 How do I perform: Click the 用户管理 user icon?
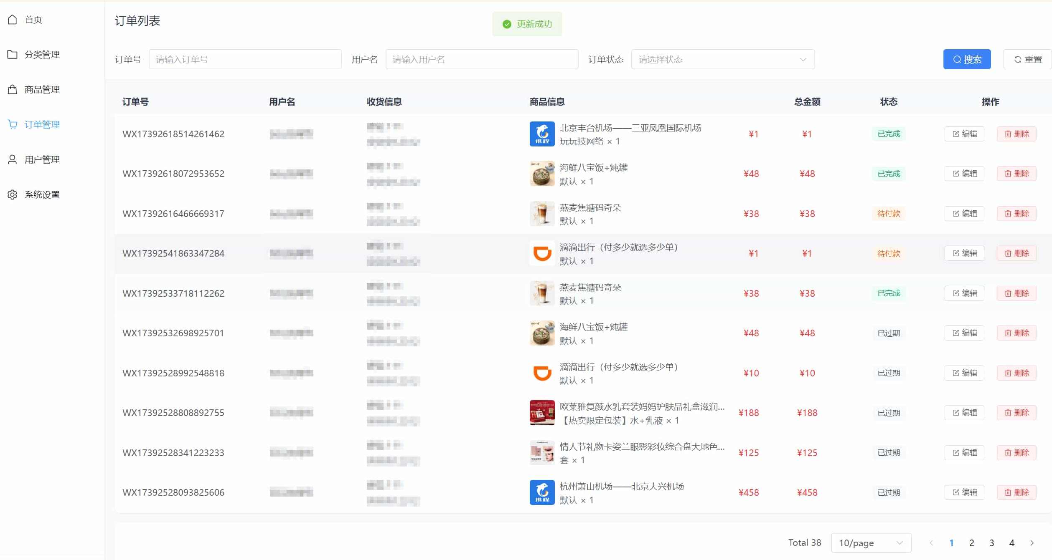click(12, 159)
